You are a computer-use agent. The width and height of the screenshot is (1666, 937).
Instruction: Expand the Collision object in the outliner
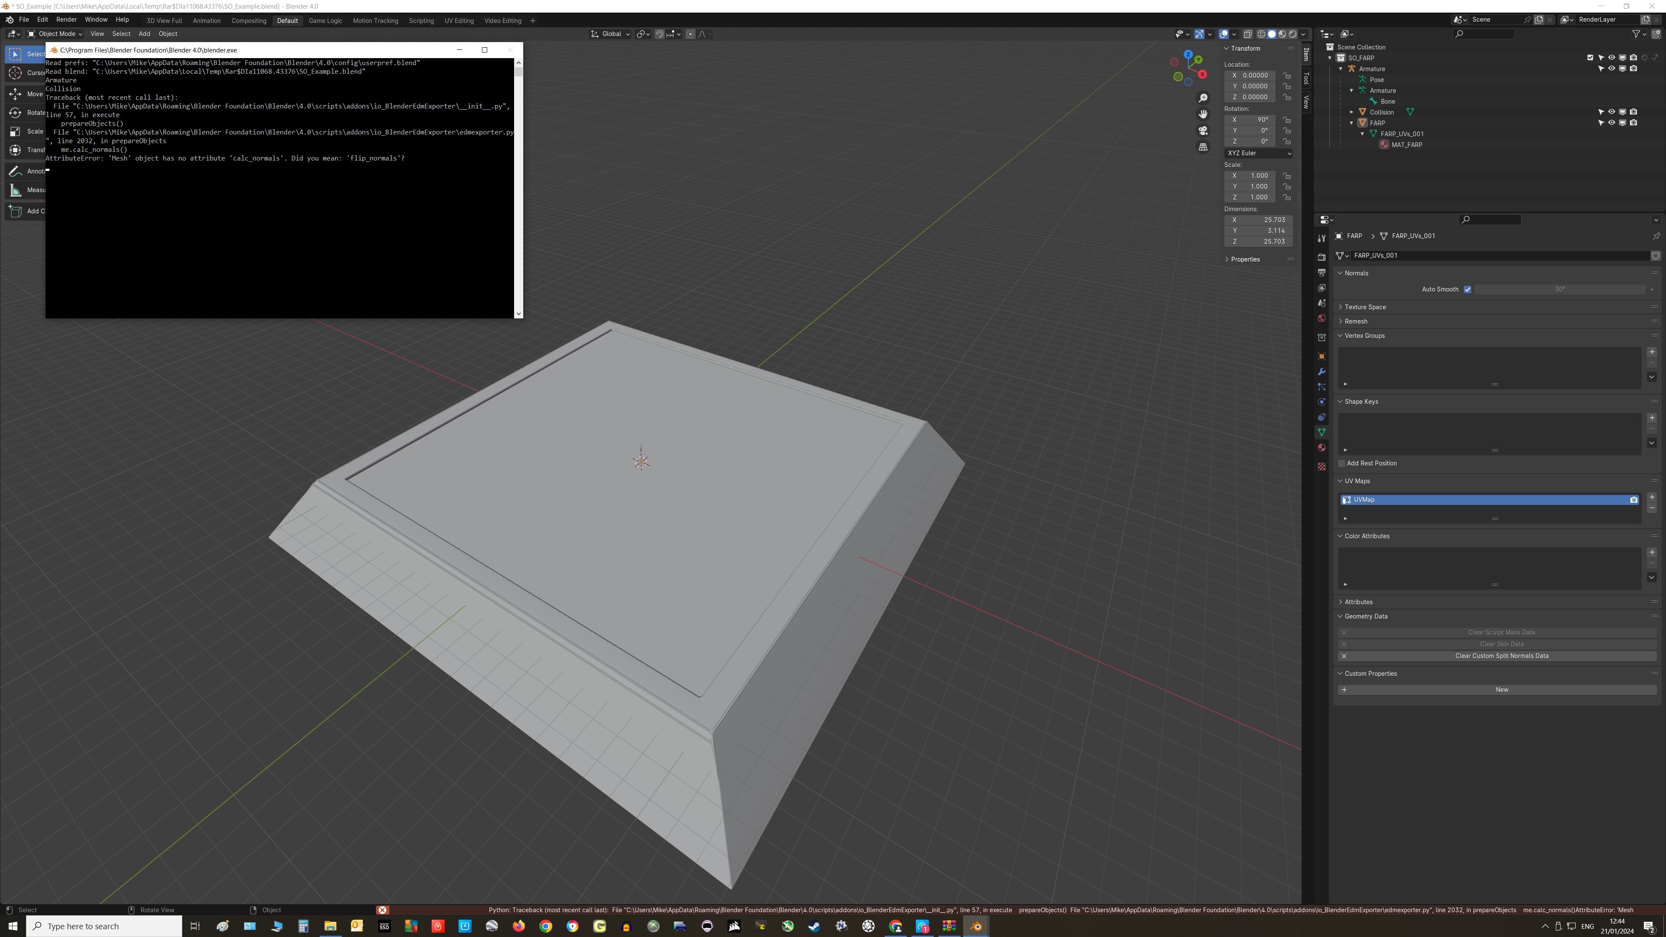click(x=1351, y=112)
